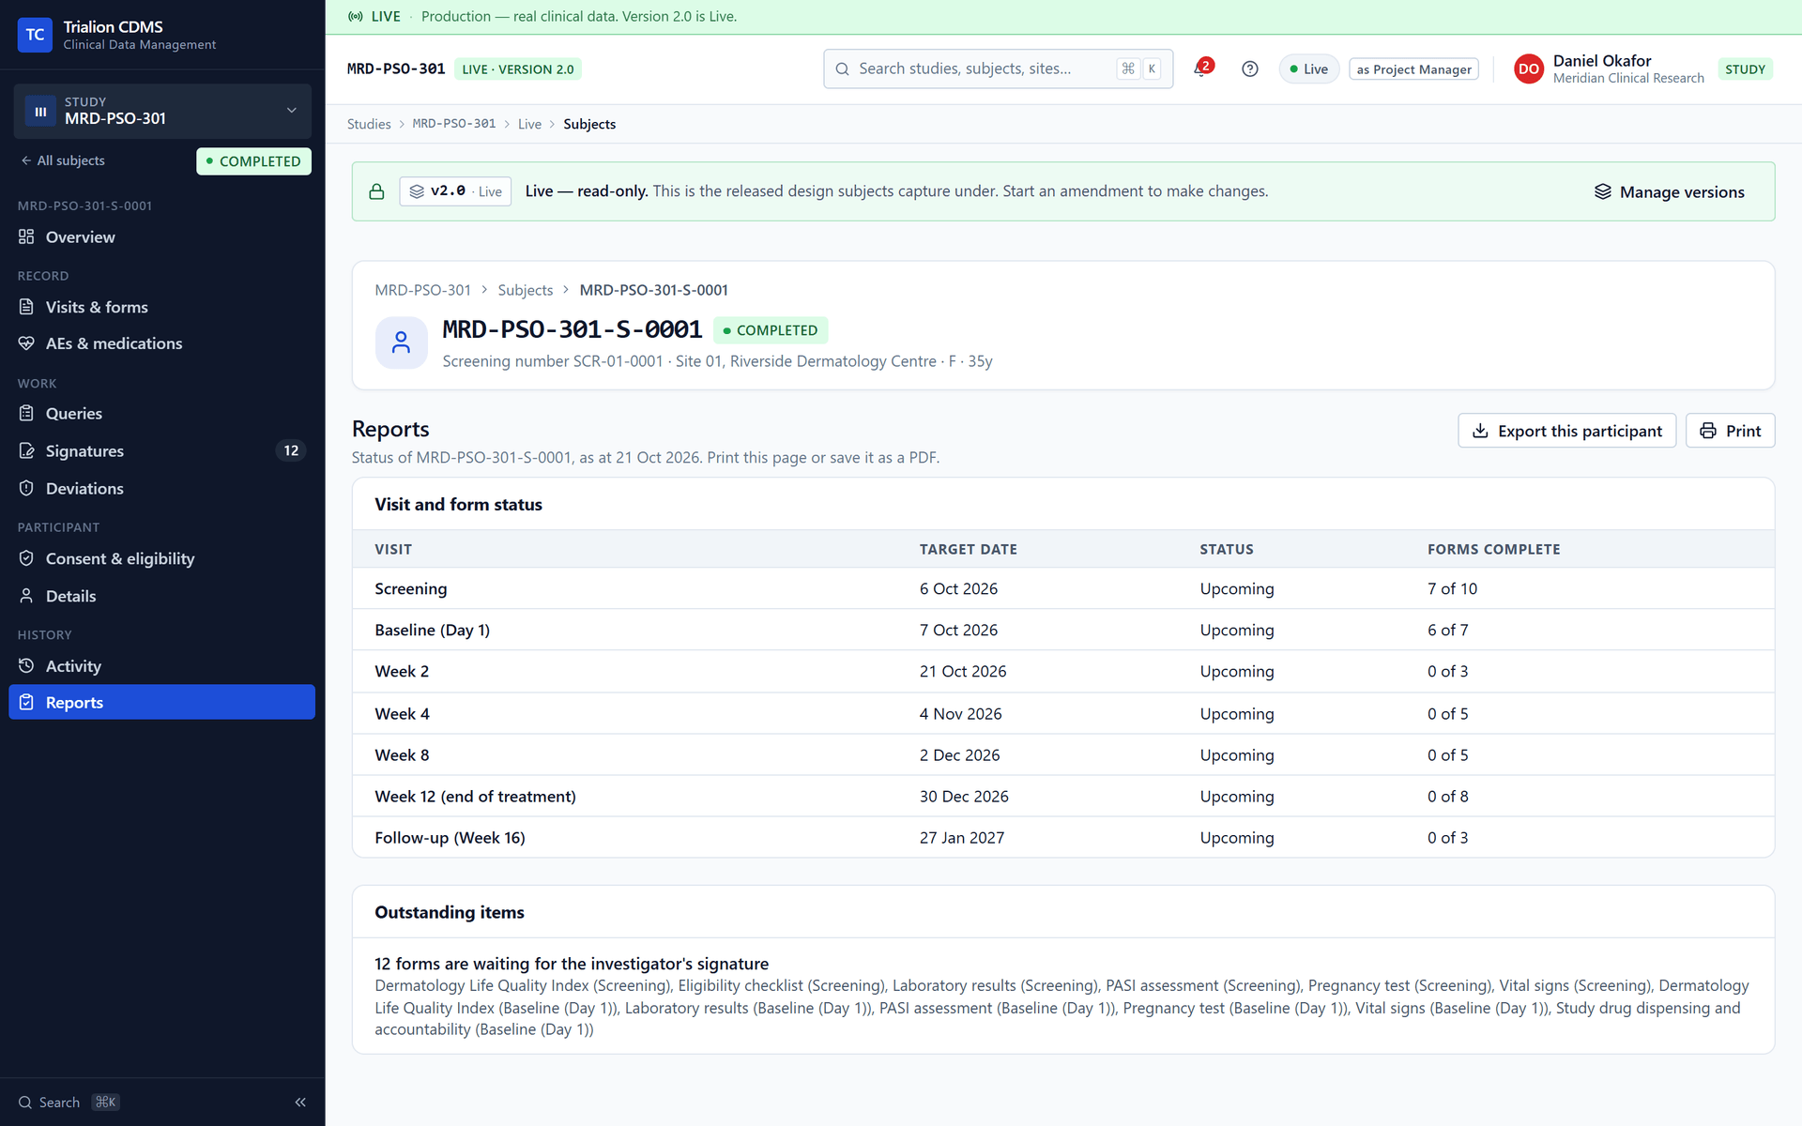
Task: Click Export this participant button
Action: pos(1566,431)
